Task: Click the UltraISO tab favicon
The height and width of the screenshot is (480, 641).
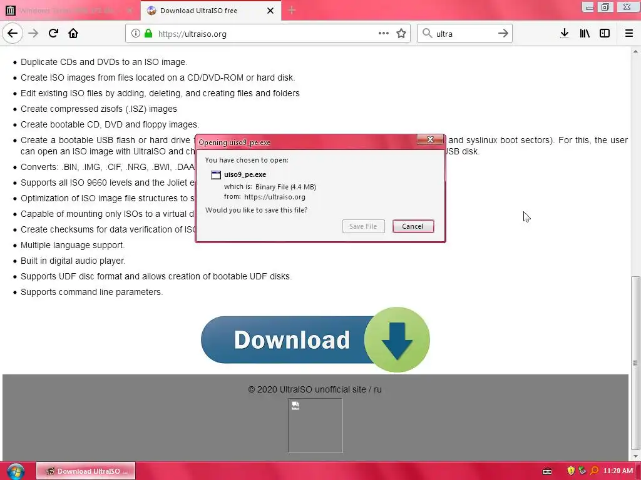Action: tap(151, 11)
